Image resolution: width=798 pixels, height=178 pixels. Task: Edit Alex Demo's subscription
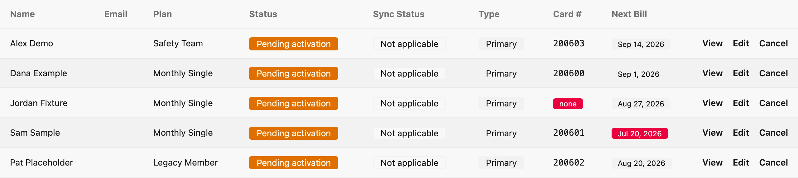[x=741, y=44]
